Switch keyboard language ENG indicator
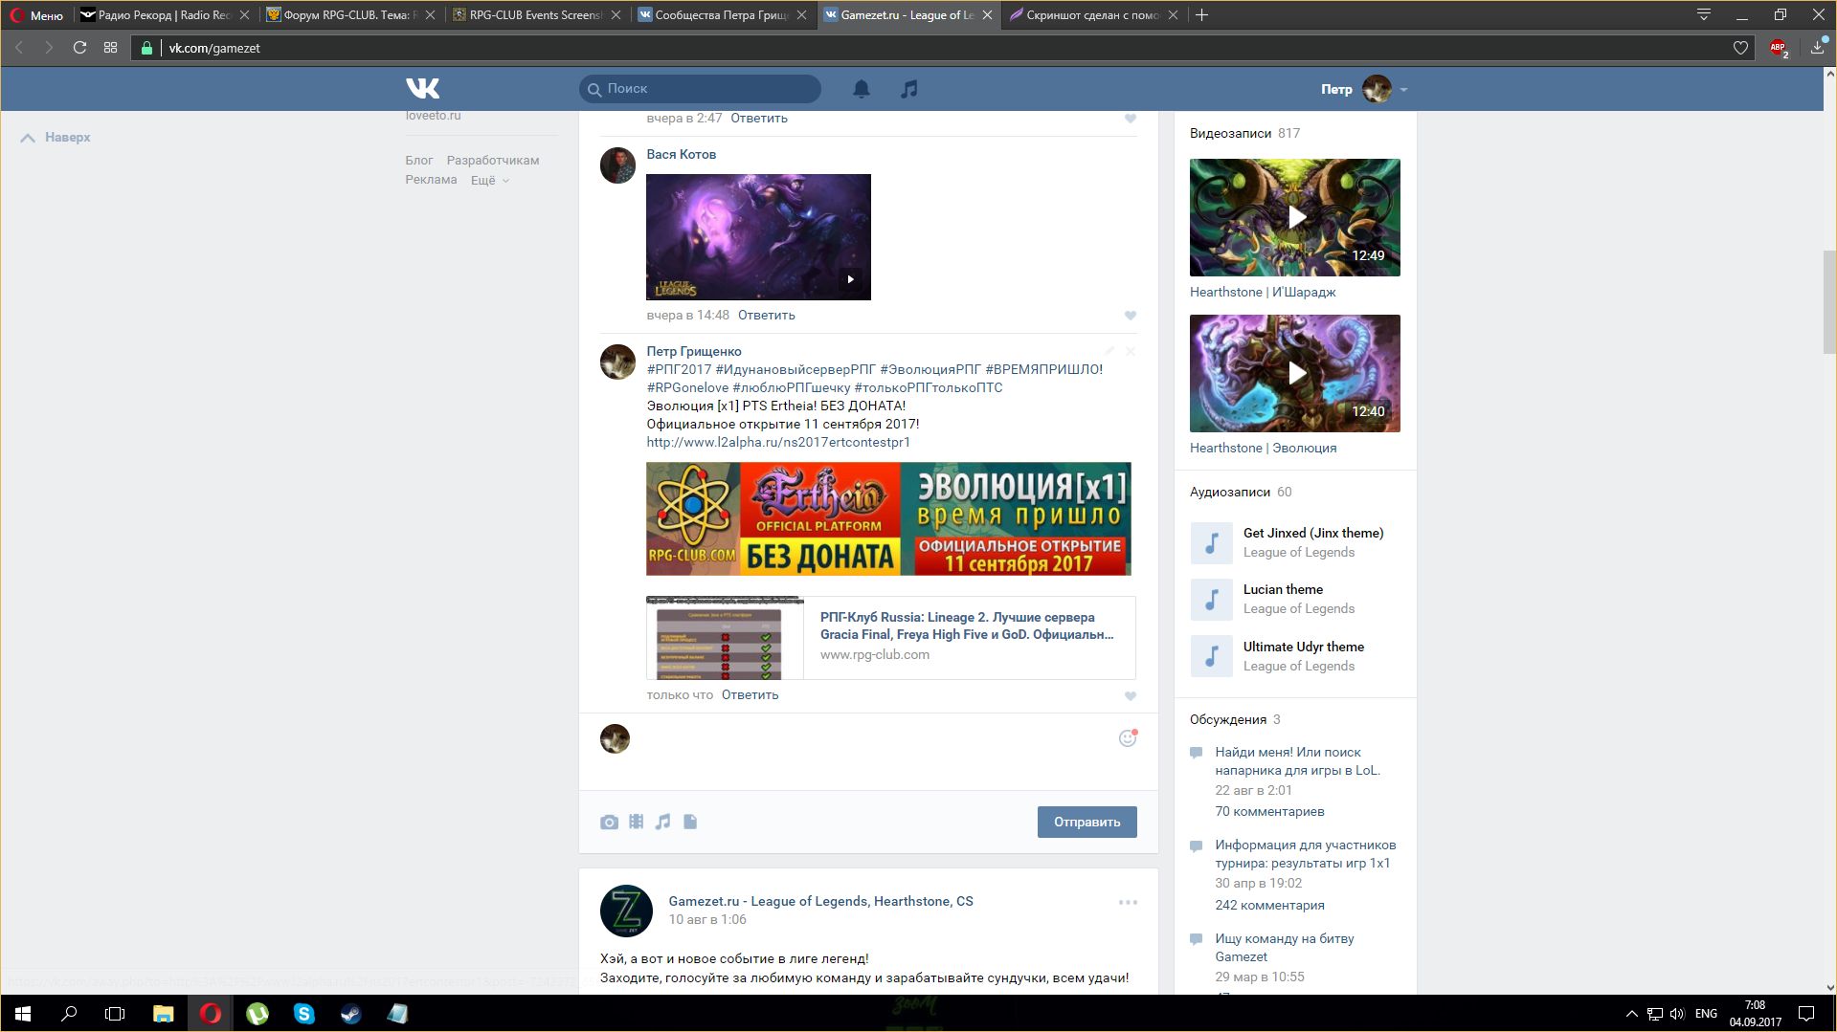Screen dimensions: 1837x1032 click(1706, 1014)
